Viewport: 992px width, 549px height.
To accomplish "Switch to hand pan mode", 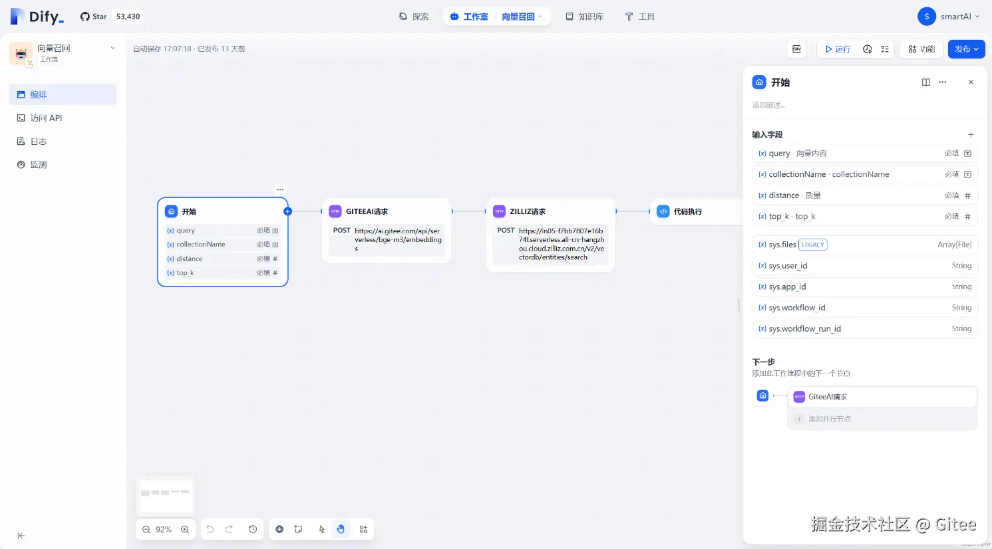I will pos(341,529).
